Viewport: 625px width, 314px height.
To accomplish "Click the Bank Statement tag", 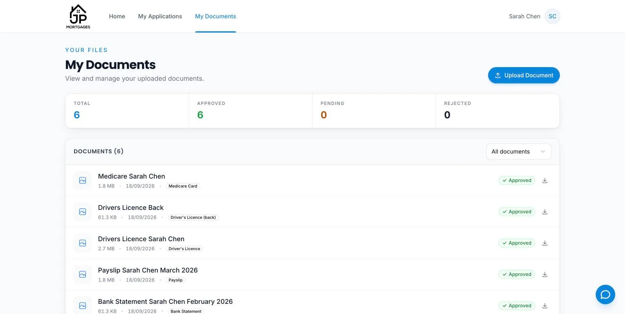I will [186, 311].
